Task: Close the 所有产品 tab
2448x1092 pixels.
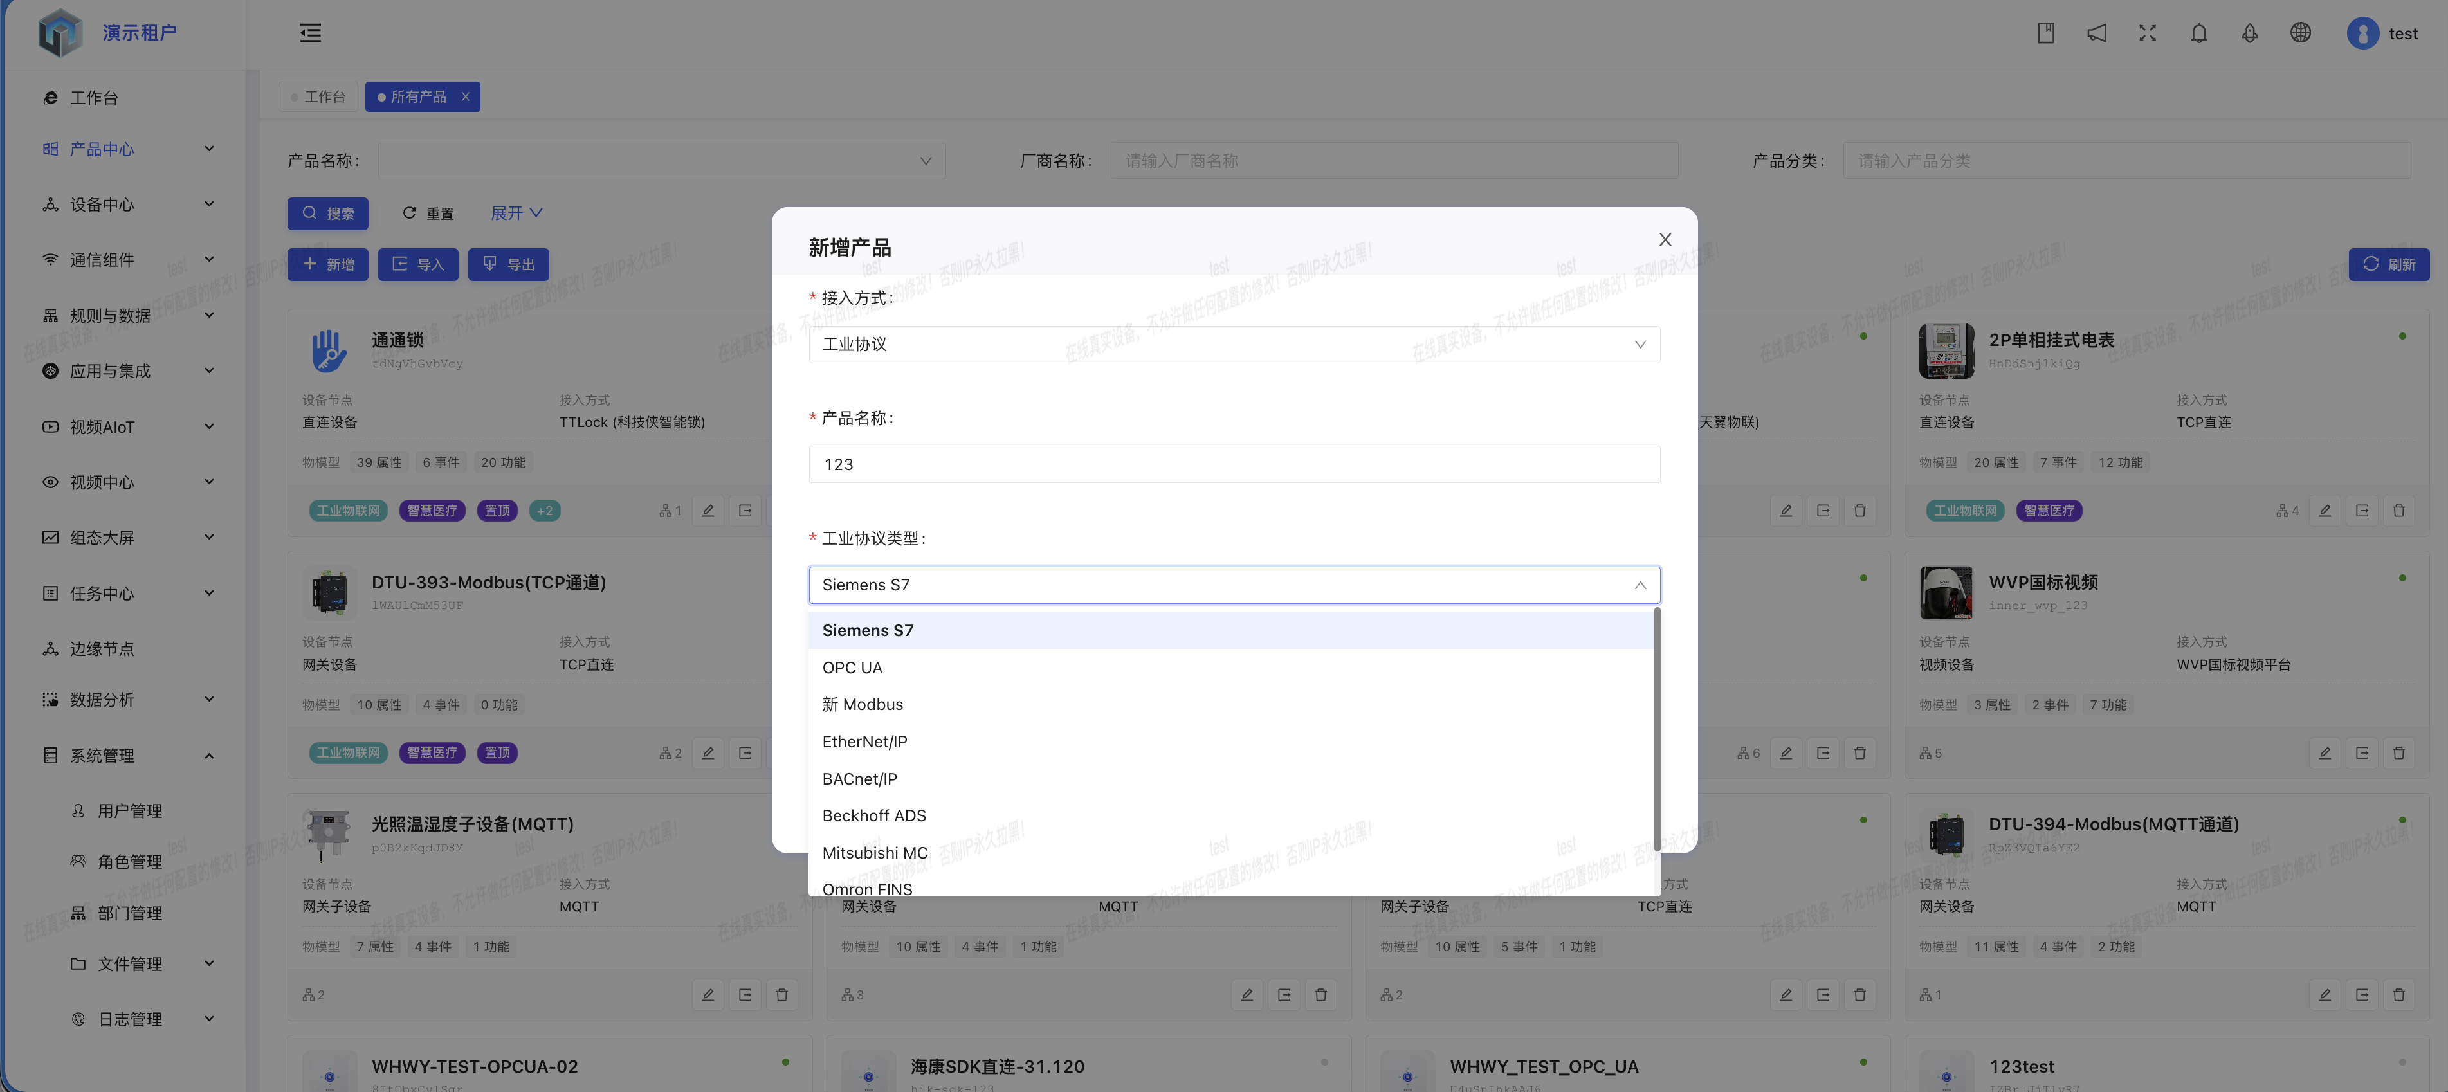Action: [x=466, y=97]
